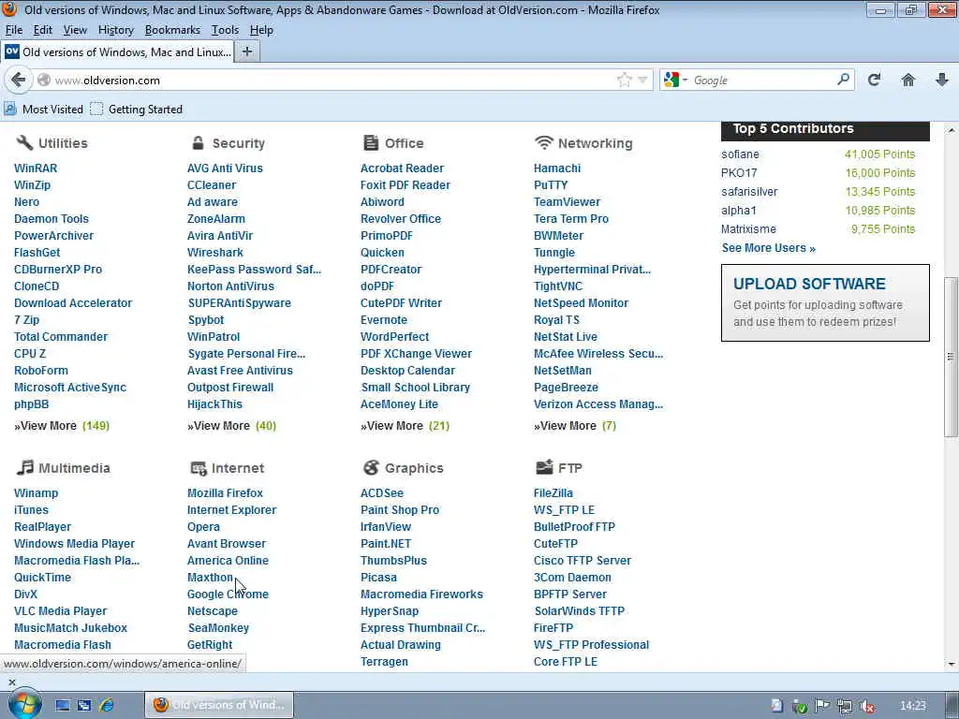Open the FileZilla link
959x719 pixels.
coord(553,492)
